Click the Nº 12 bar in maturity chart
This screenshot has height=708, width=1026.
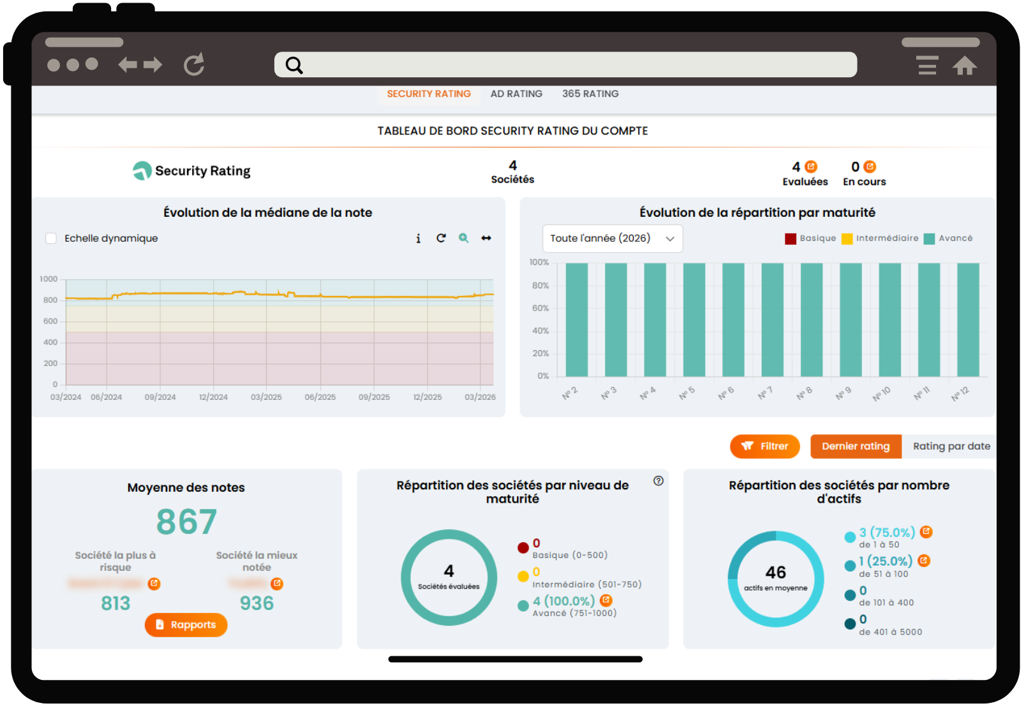pos(968,320)
